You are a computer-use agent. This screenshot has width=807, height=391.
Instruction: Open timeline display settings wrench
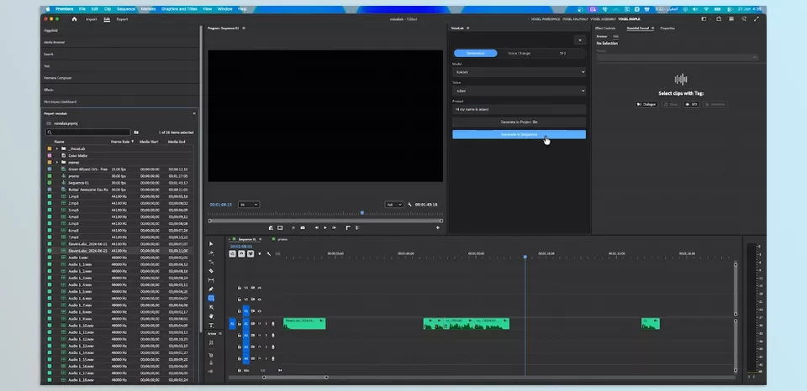(269, 254)
